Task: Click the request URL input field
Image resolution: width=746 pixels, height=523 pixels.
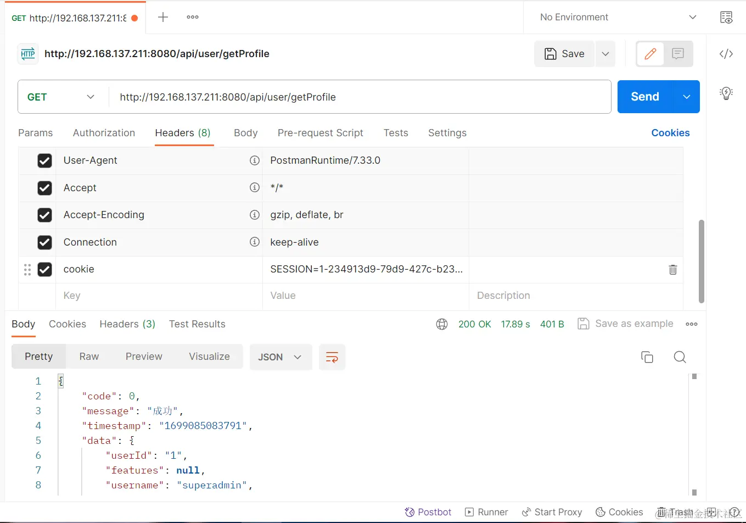Action: (360, 97)
